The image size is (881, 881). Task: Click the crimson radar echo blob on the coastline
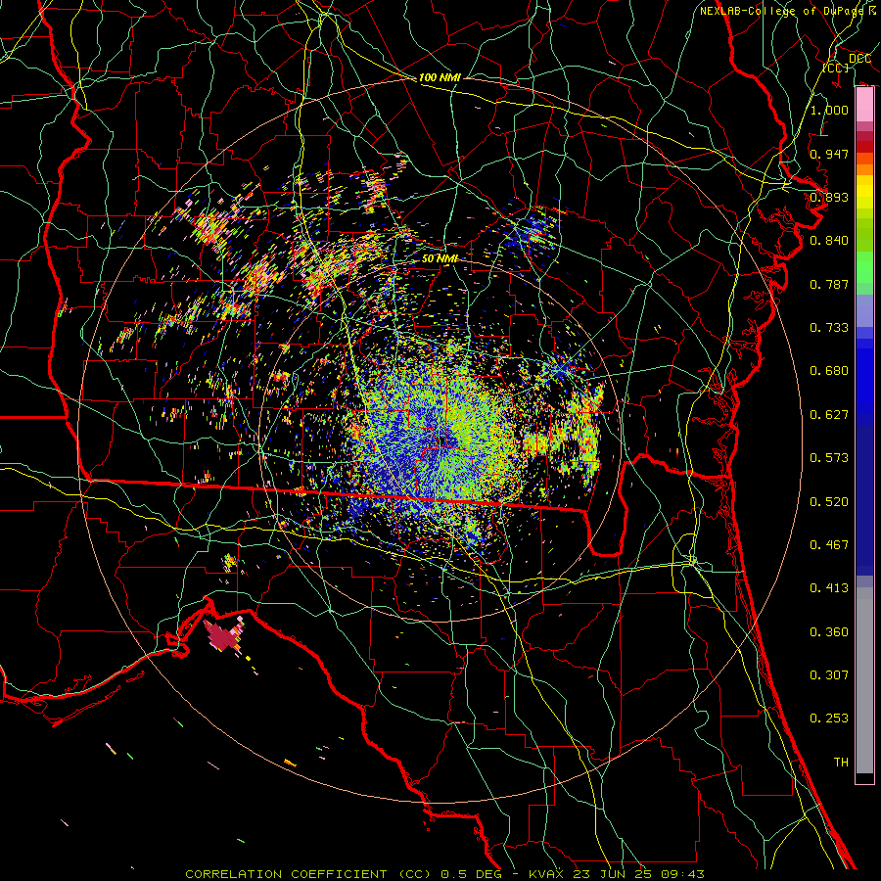point(222,636)
